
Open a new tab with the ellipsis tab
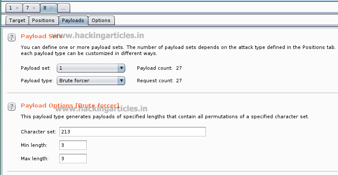(63, 8)
